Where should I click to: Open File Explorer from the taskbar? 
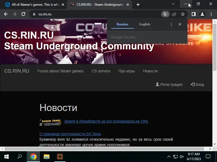[46, 157]
